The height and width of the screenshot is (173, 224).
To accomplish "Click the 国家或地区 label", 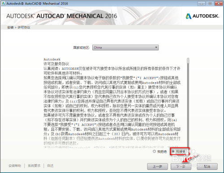I will pos(82,47).
